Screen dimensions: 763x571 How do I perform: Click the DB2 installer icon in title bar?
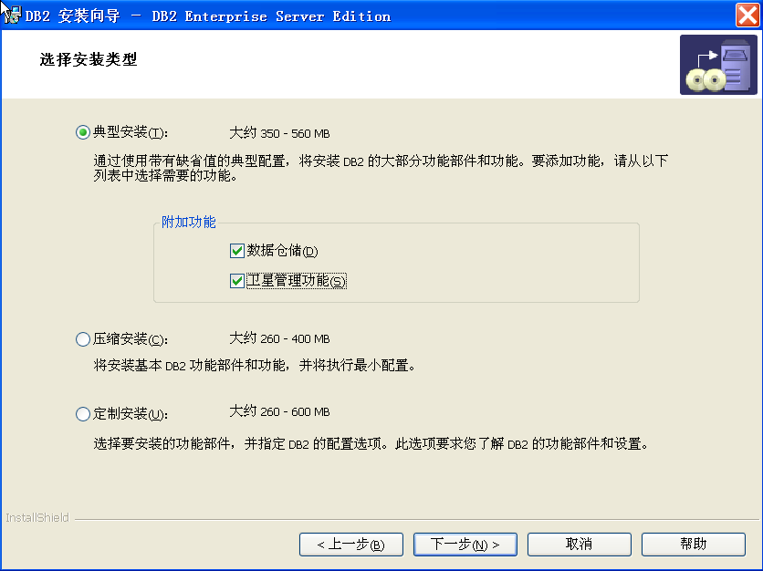click(13, 16)
